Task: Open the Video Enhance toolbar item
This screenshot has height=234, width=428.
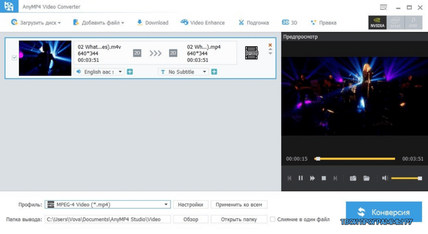Action: [x=203, y=23]
